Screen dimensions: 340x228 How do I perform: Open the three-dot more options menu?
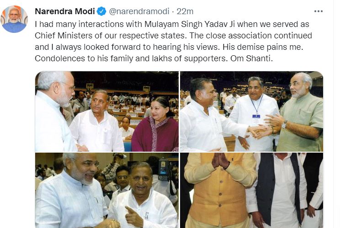(319, 11)
